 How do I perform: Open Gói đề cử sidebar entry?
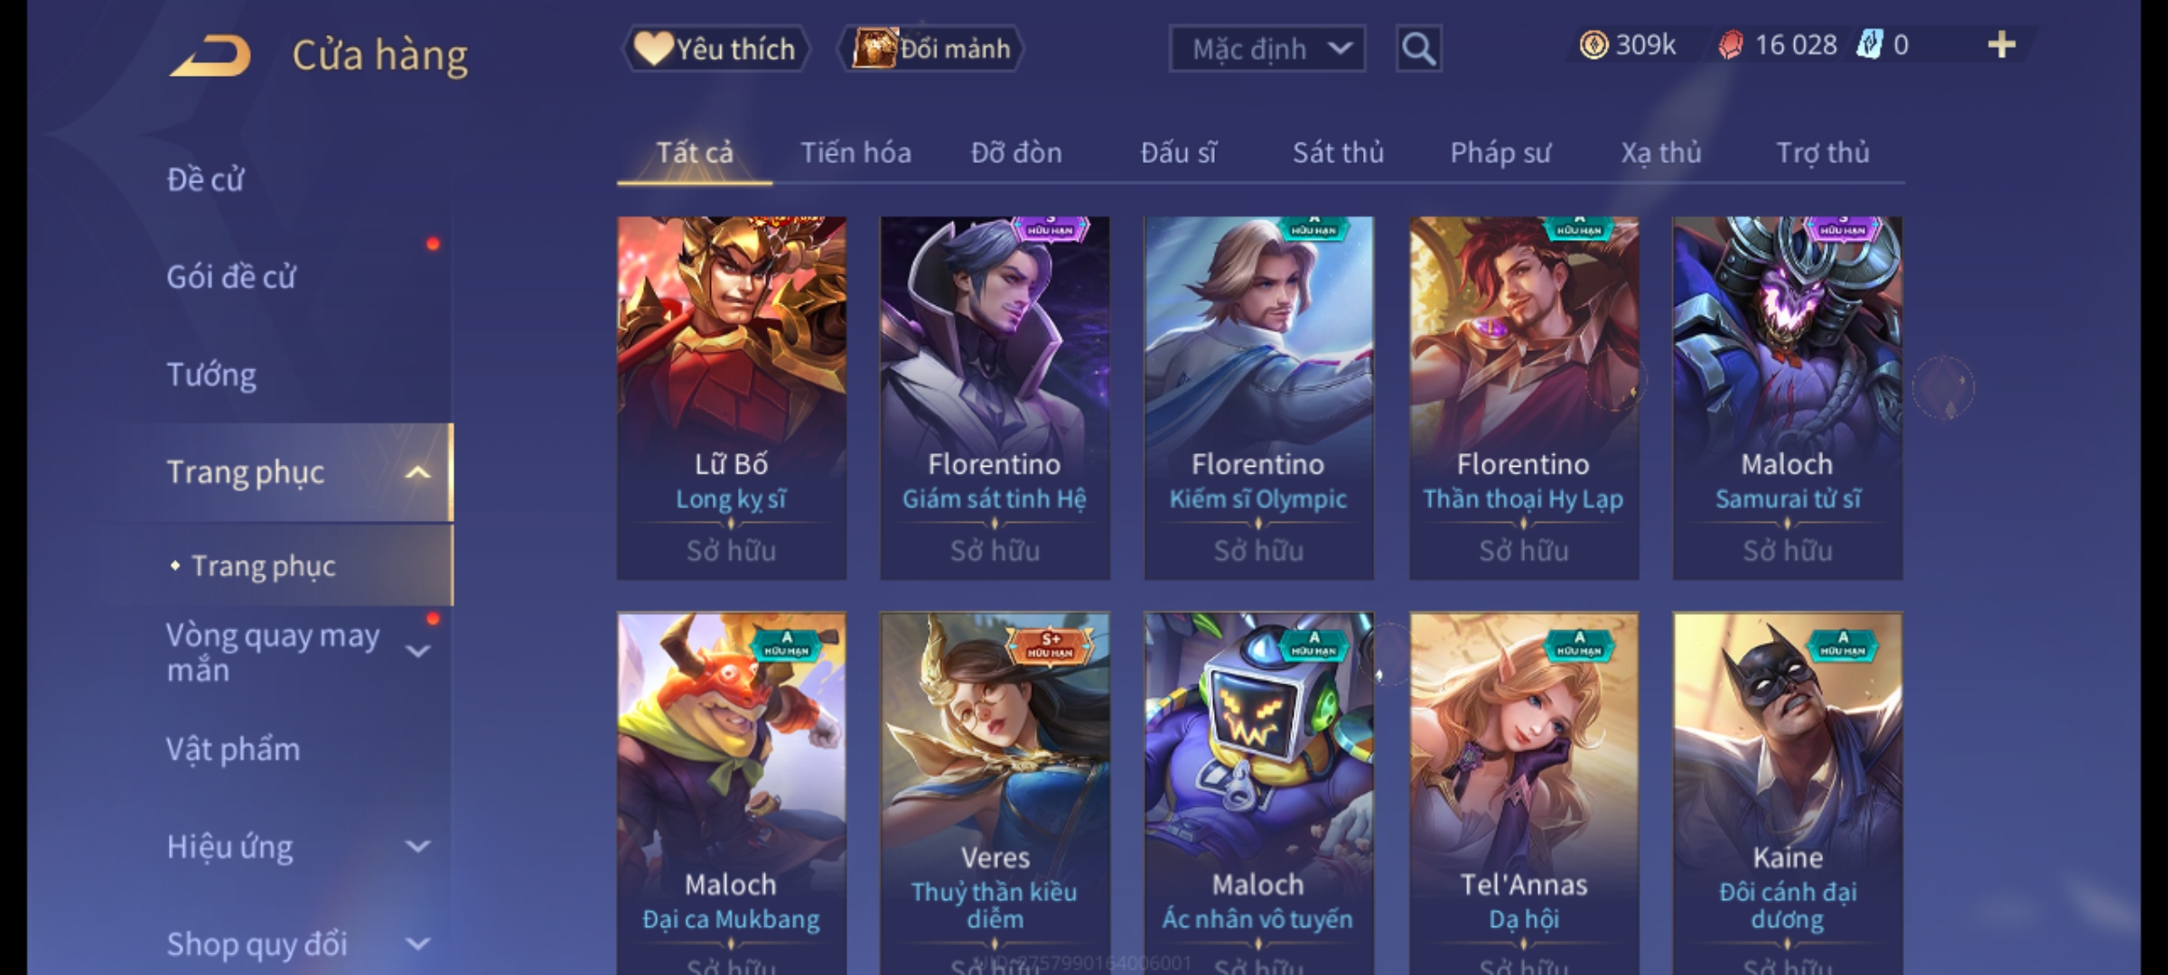[x=230, y=277]
